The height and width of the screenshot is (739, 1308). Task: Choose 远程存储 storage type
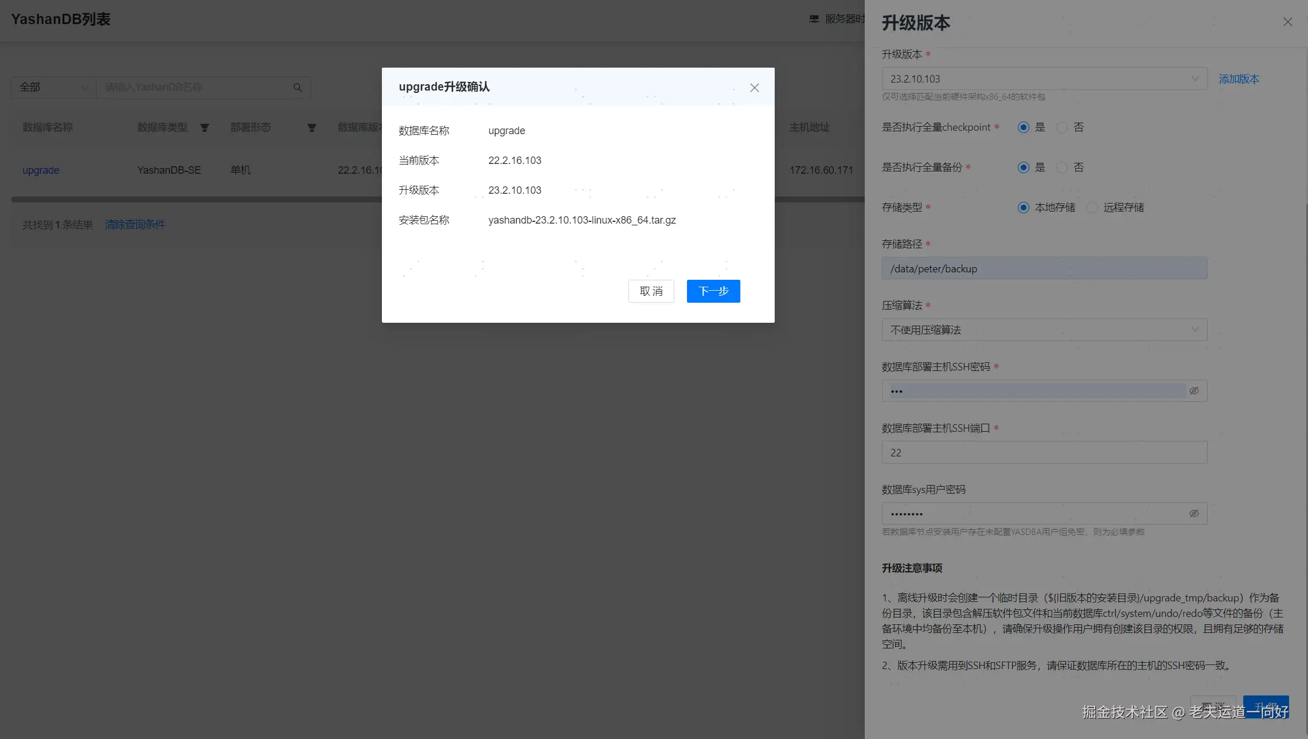tap(1093, 208)
